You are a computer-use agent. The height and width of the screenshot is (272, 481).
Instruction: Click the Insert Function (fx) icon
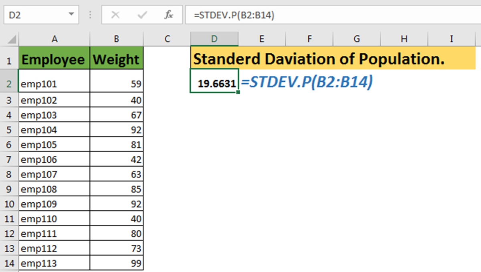point(168,14)
